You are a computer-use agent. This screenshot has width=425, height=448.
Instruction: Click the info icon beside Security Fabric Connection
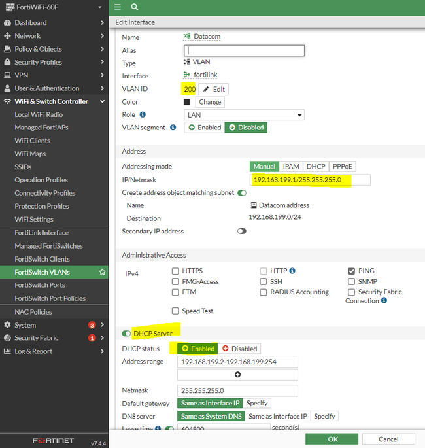384,300
